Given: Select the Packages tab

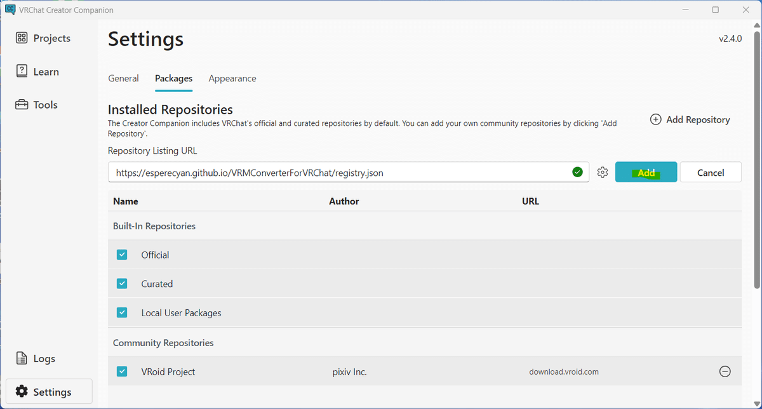Looking at the screenshot, I should 173,79.
